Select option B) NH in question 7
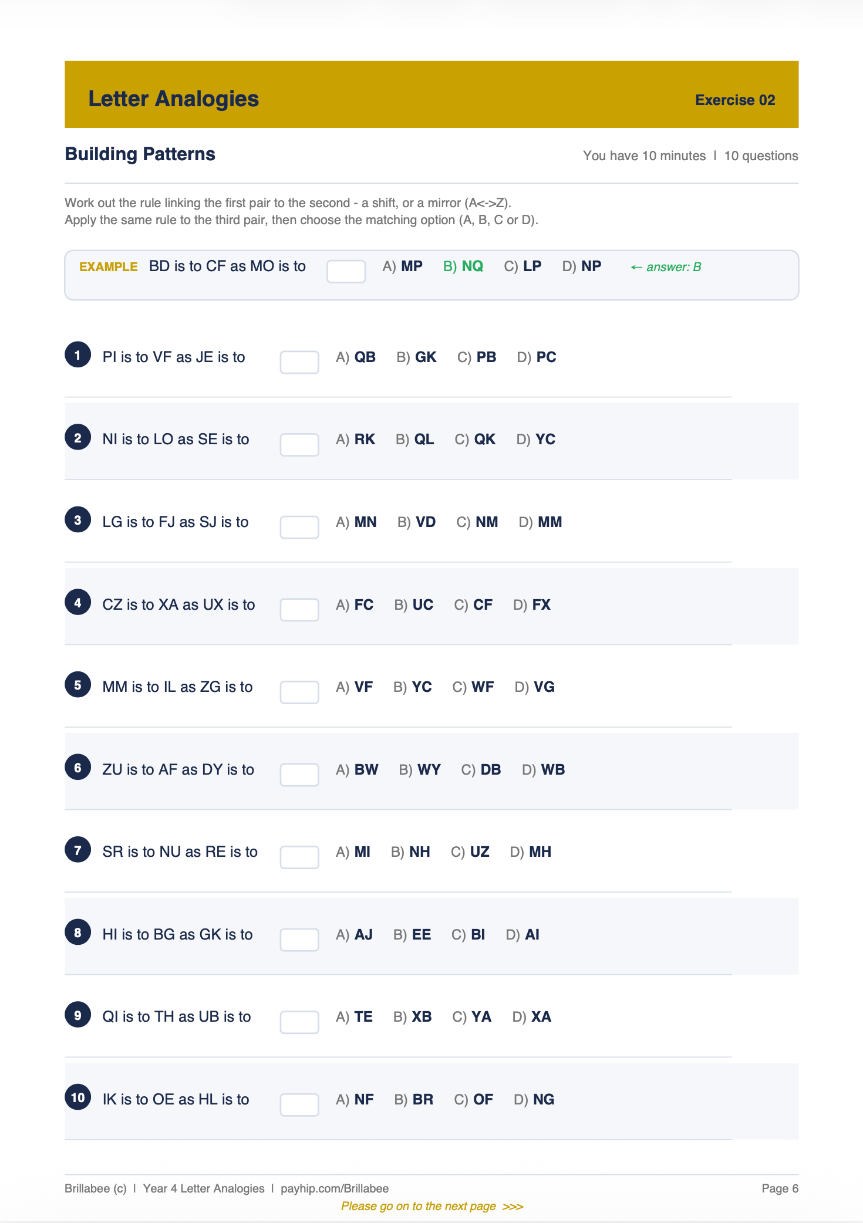 pyautogui.click(x=410, y=852)
